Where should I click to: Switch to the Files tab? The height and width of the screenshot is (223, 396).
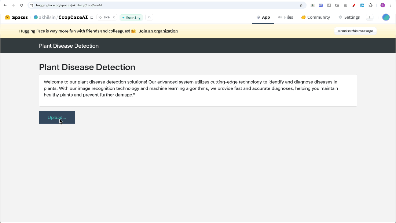[286, 17]
